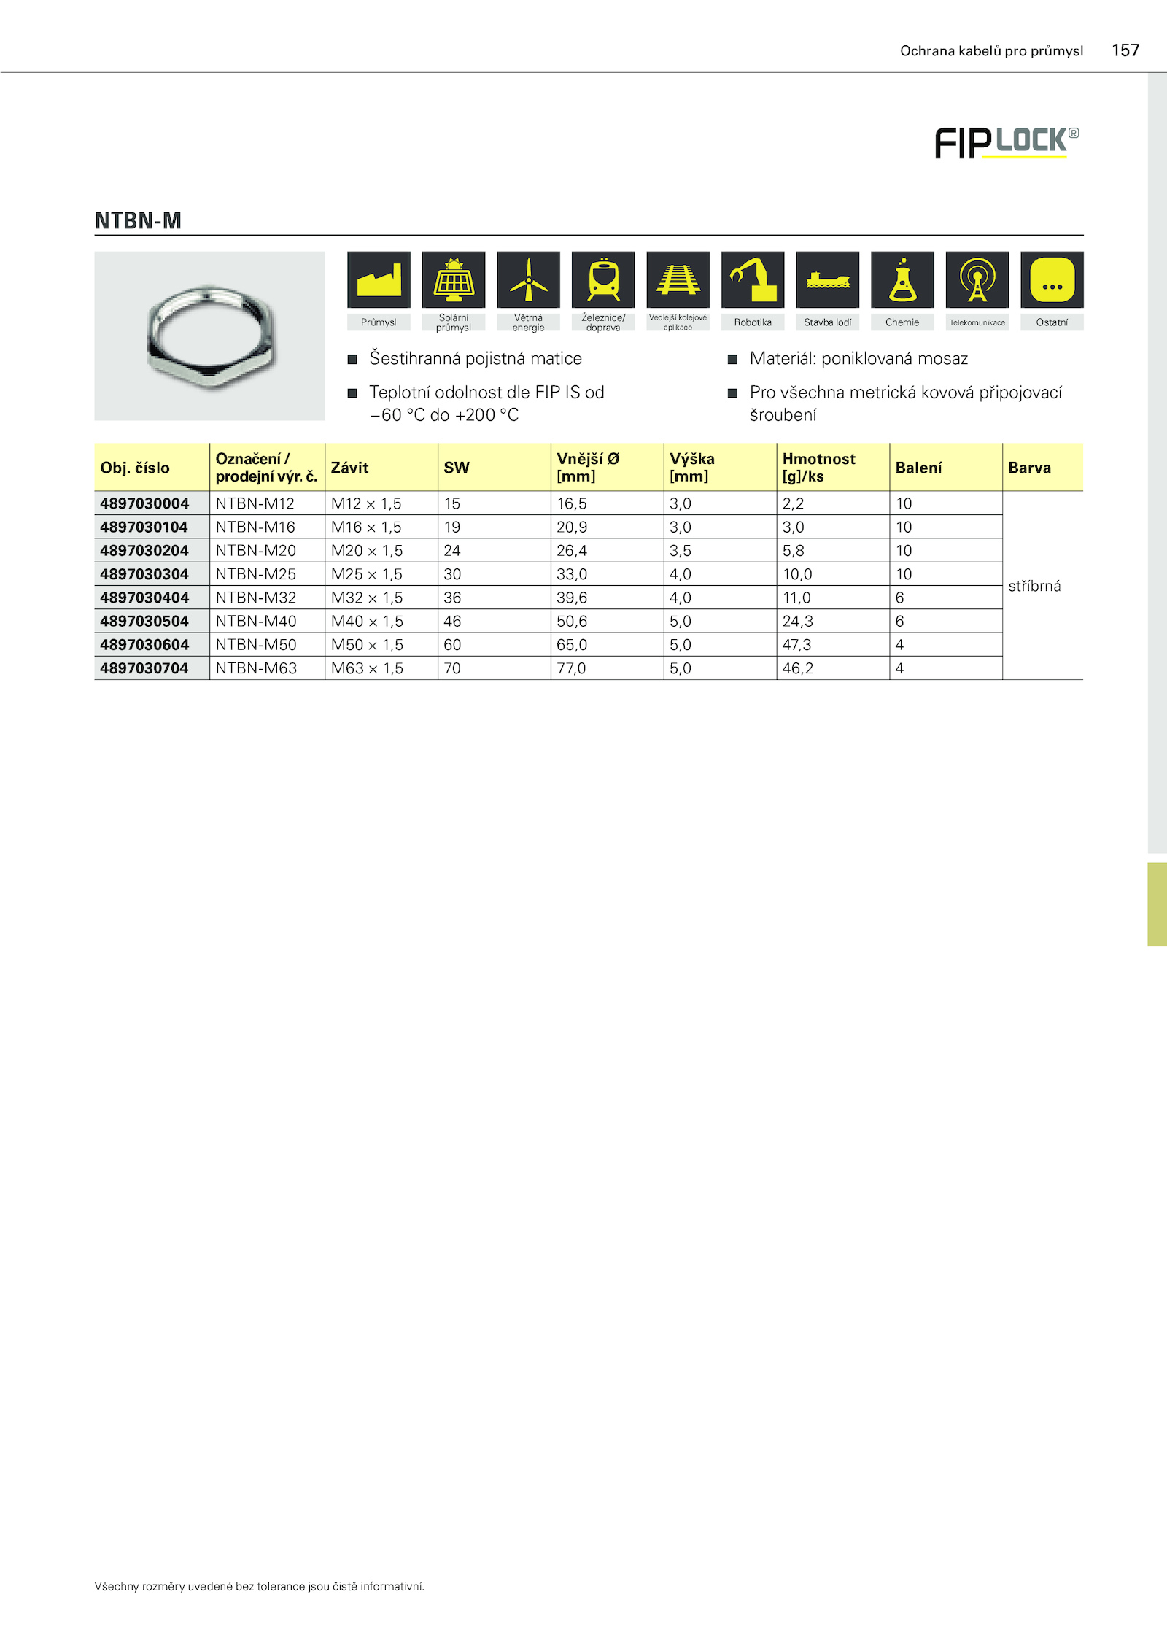Viewport: 1167px width, 1651px height.
Task: Click the temperature resistance bullet text
Action: (x=486, y=403)
